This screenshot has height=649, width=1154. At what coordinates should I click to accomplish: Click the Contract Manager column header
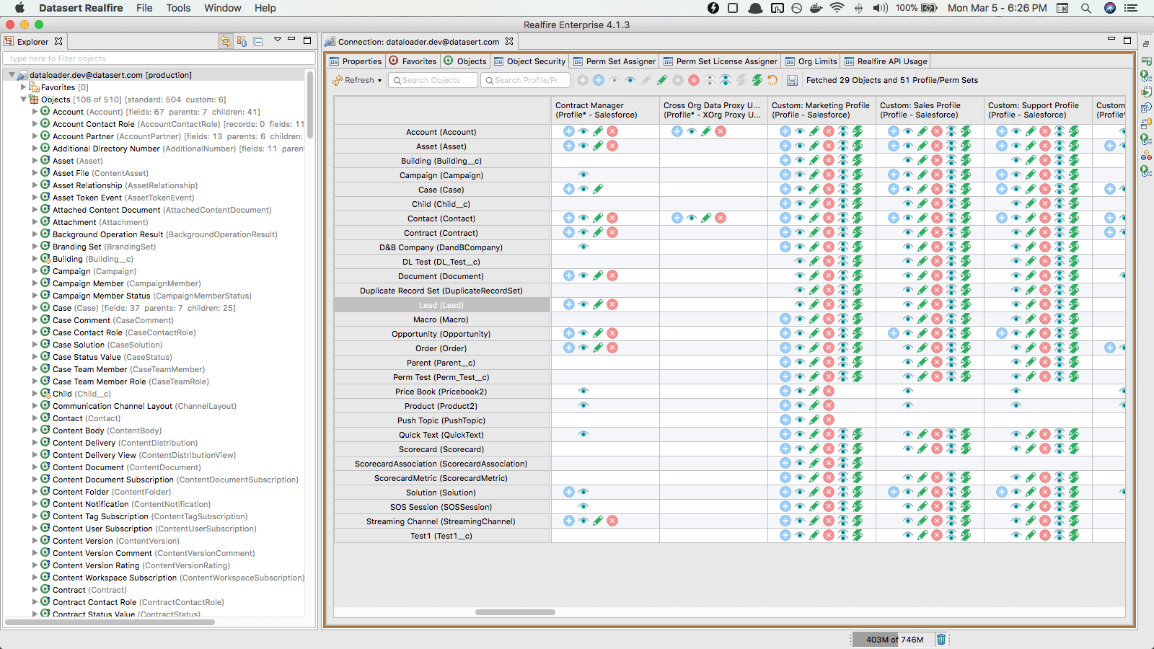pyautogui.click(x=605, y=110)
